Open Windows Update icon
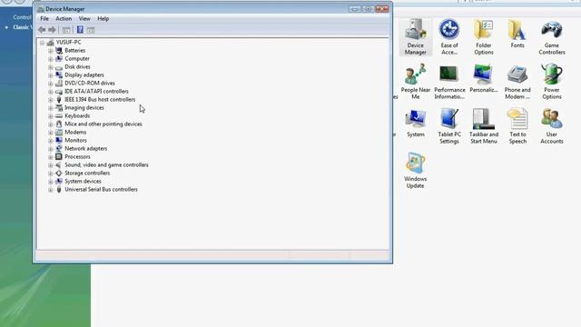 point(415,171)
